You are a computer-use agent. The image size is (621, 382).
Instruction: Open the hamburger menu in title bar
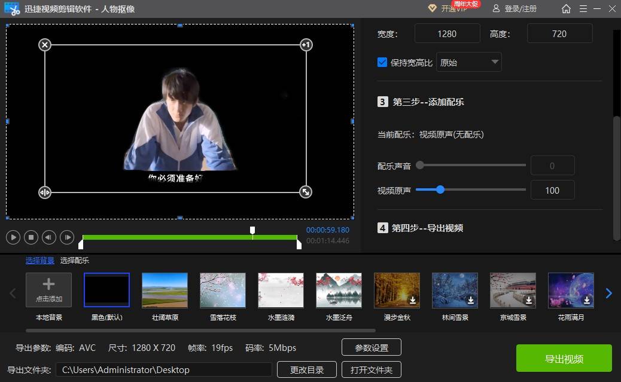pyautogui.click(x=583, y=9)
